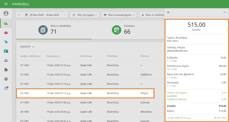Open the user account profile icon
Viewport: 229px width, 122px height.
[x=6, y=13]
